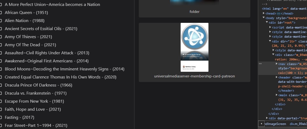Select div.m_89ab3 breadcrumb in DevTools
Image resolution: width=307 pixels, height=129 pixels.
(298, 124)
